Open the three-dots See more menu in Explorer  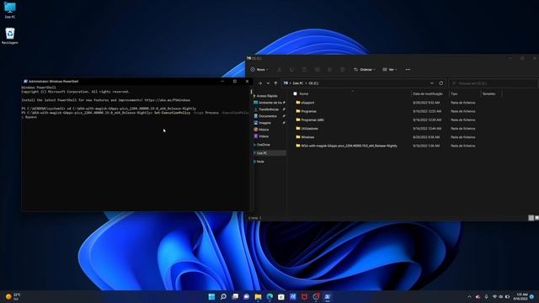coord(408,70)
